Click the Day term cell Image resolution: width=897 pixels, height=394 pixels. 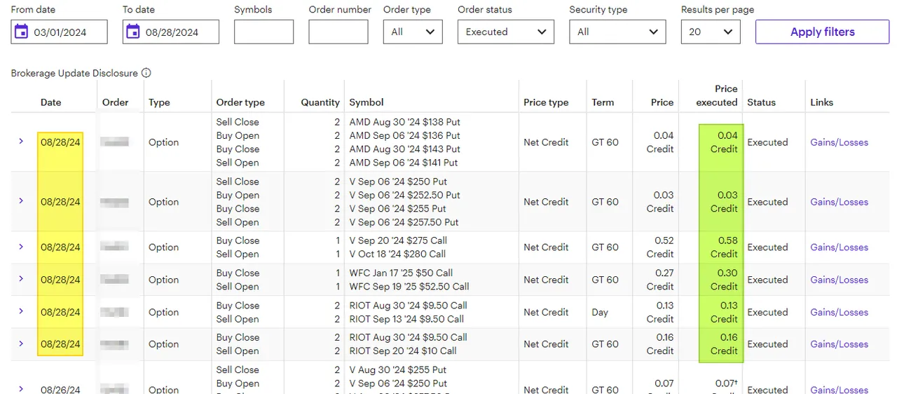pyautogui.click(x=600, y=312)
